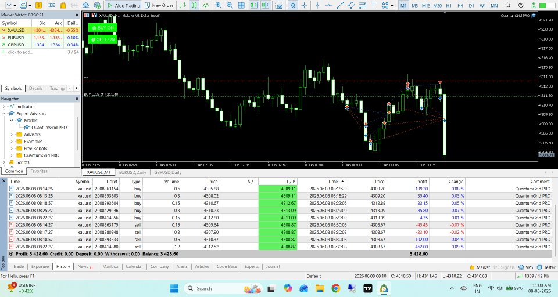Switch chart to candlesticks style

click(x=194, y=5)
